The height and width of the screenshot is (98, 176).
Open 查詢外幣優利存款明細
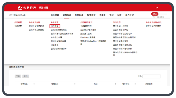[122, 45]
